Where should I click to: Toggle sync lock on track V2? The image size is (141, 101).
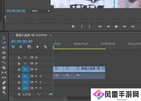pos(32,63)
